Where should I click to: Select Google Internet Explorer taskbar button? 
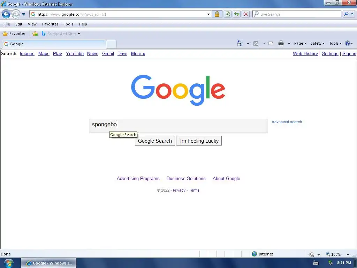[x=48, y=263]
